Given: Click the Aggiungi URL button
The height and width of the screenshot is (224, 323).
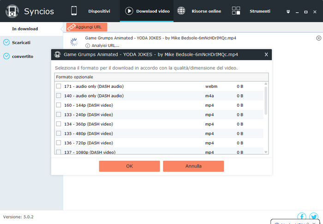Looking at the screenshot, I should pos(87,27).
